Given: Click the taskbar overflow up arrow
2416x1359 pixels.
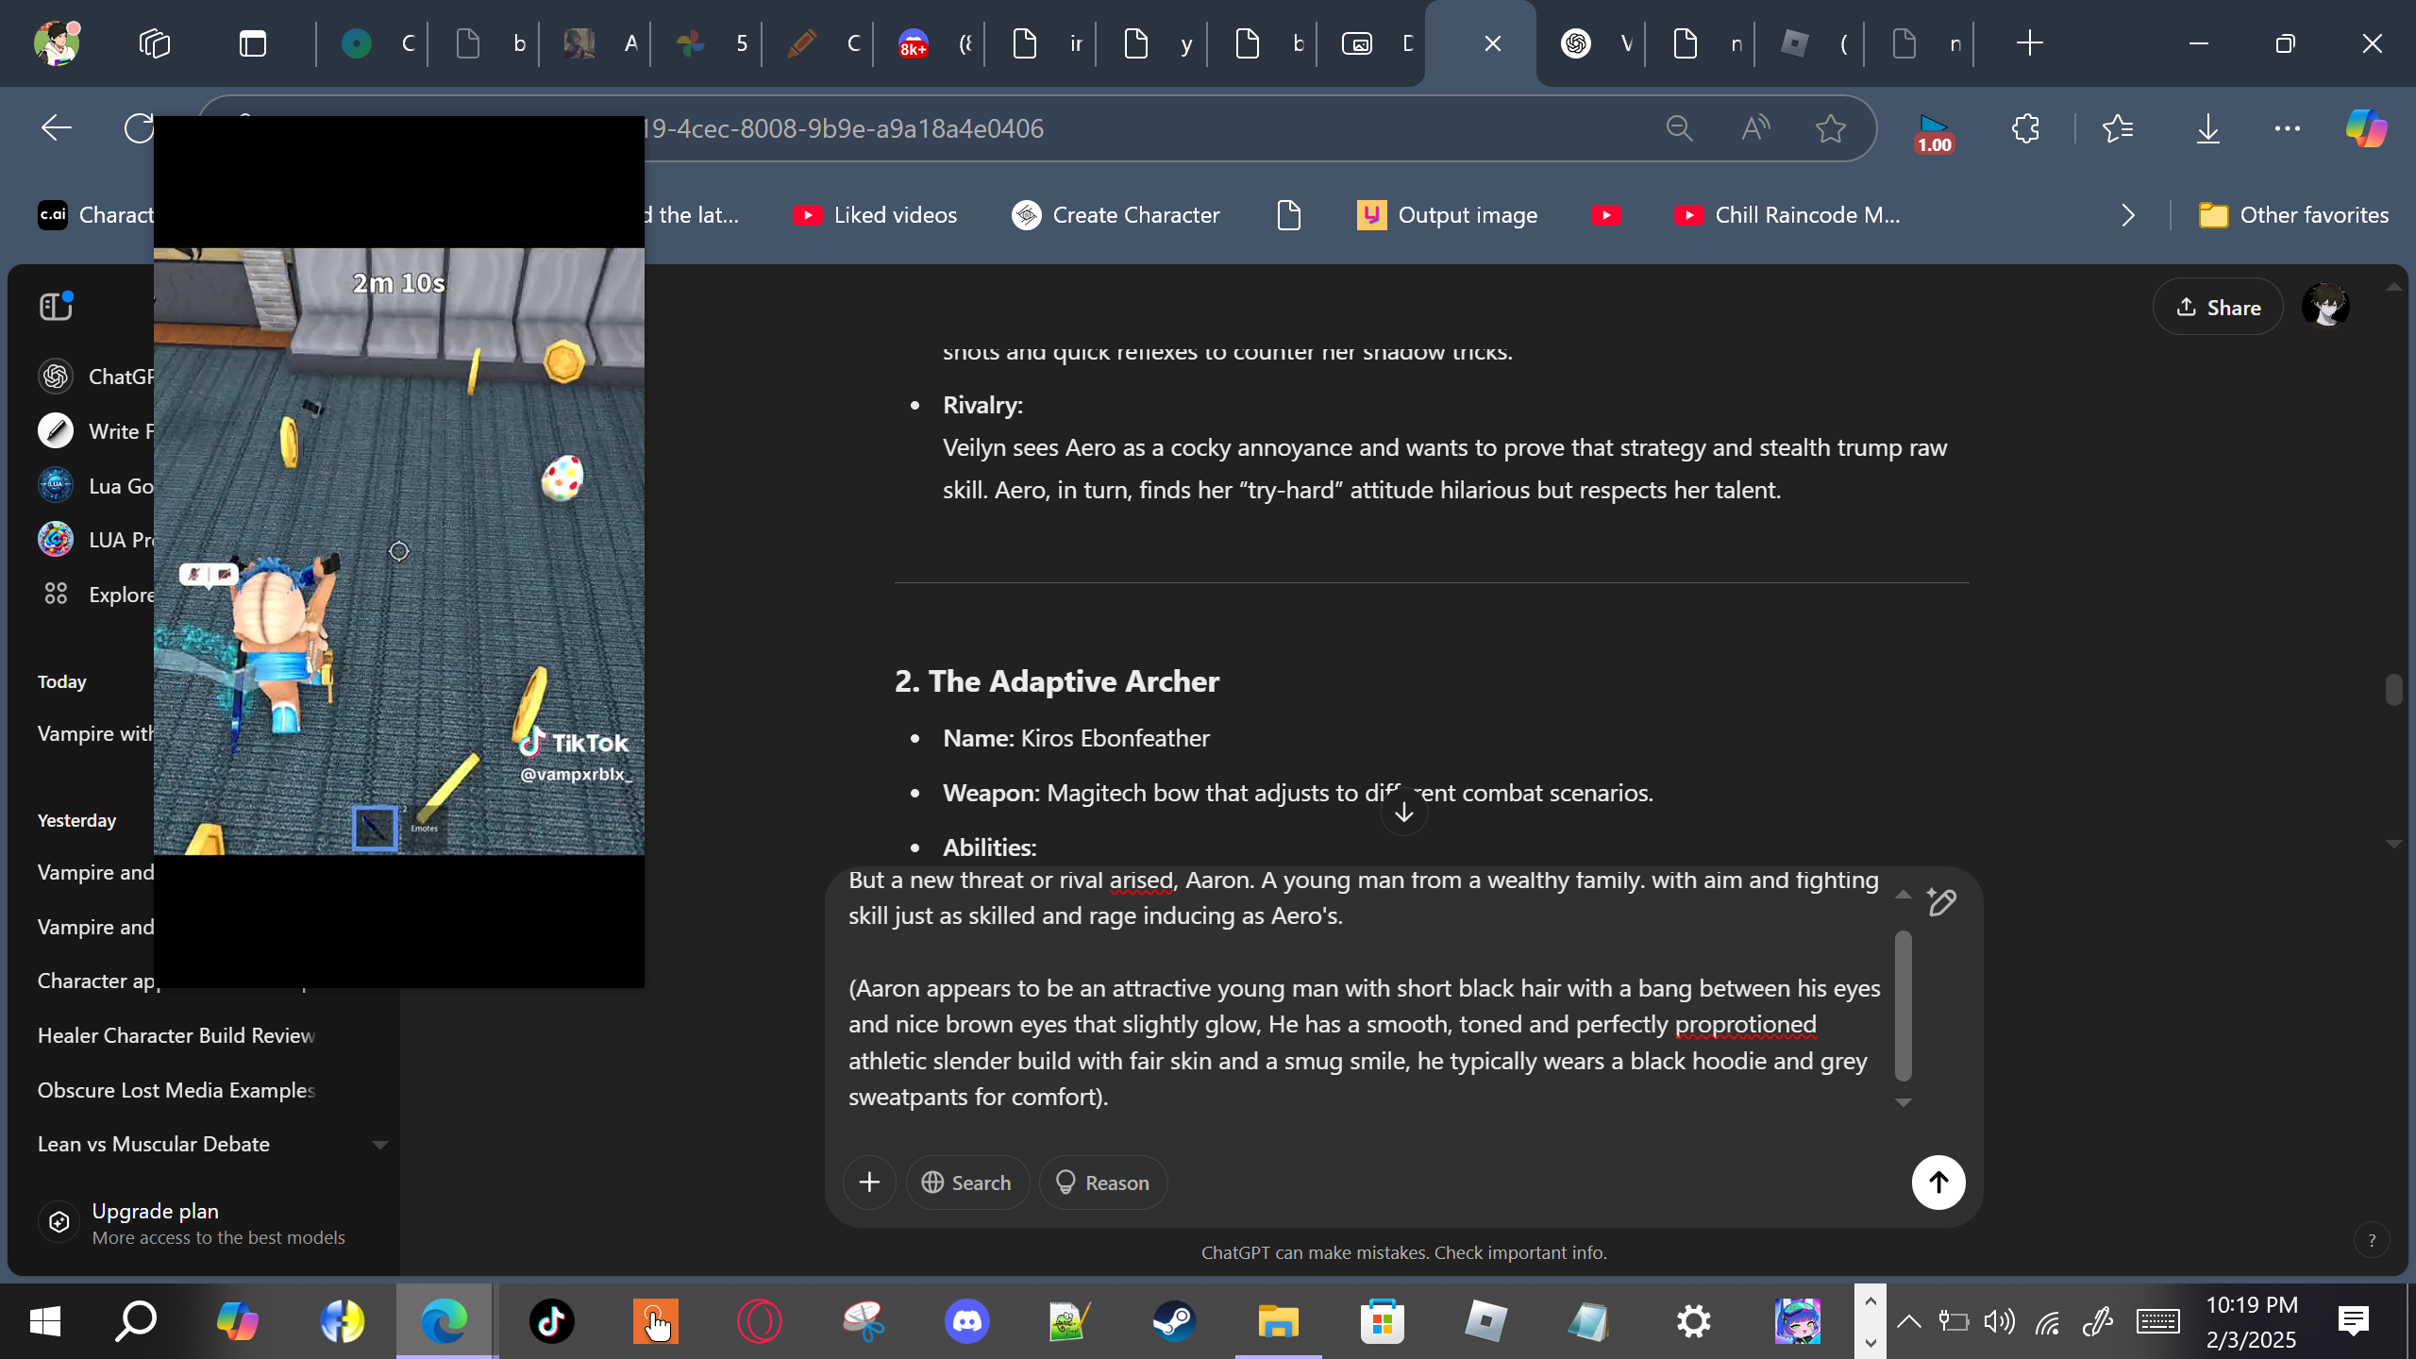Looking at the screenshot, I should 1871,1301.
